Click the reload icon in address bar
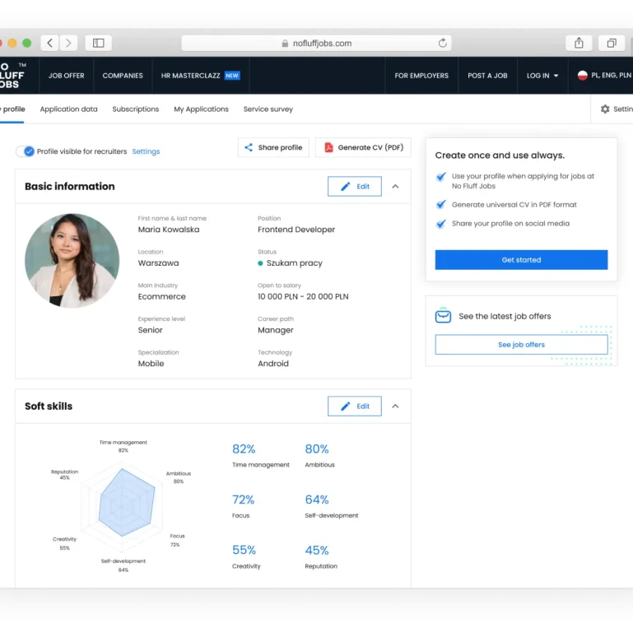This screenshot has width=633, height=632. point(443,43)
